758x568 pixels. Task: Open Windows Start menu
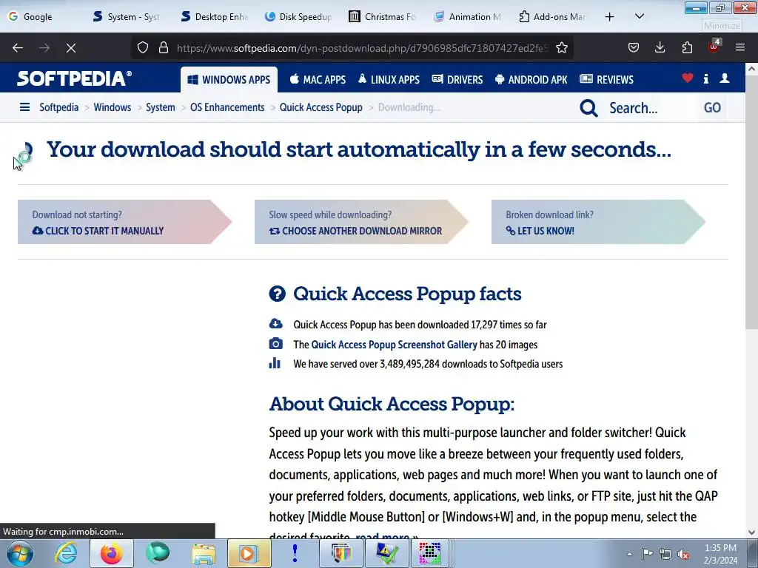click(20, 553)
